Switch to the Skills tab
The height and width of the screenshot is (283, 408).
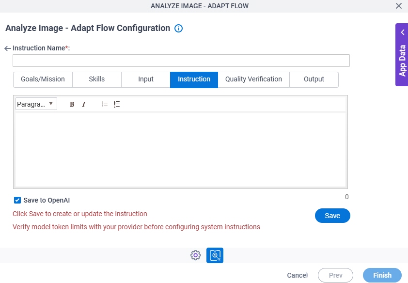tap(97, 79)
